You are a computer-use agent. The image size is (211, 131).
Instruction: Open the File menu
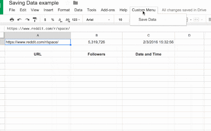[x=12, y=10]
